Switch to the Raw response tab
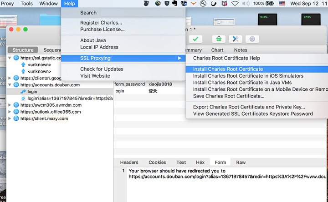The image size is (328, 202). pos(241,162)
